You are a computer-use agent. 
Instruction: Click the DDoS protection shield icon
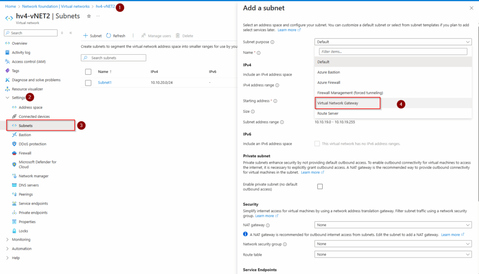(x=14, y=144)
